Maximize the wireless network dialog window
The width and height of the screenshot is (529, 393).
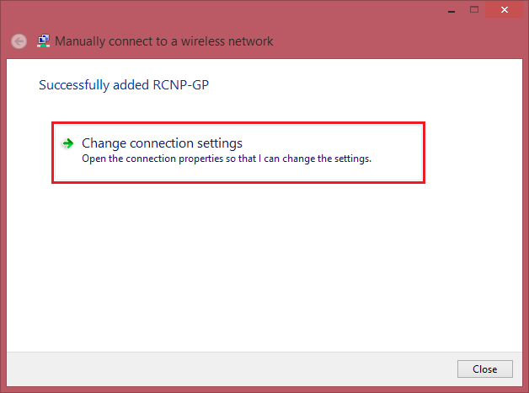(x=474, y=9)
